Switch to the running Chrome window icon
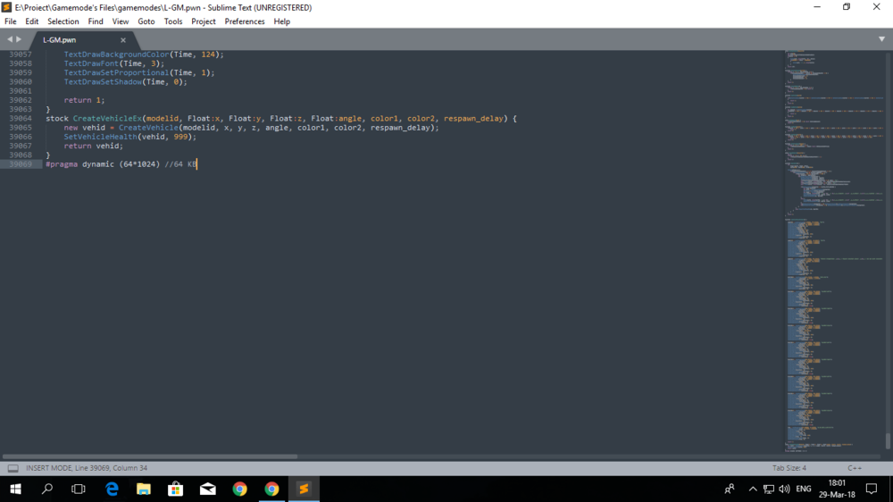This screenshot has width=893, height=502. (271, 489)
